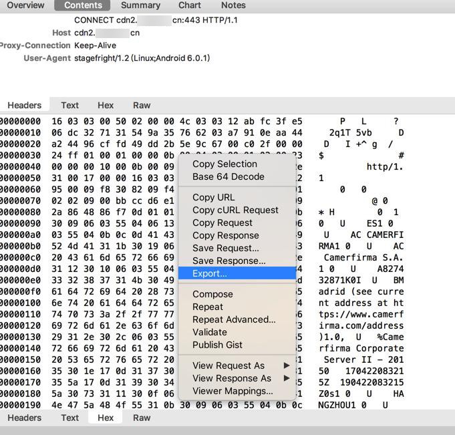Choose Repeat from context menu
Screen dimensions: 455x435
coord(237,307)
